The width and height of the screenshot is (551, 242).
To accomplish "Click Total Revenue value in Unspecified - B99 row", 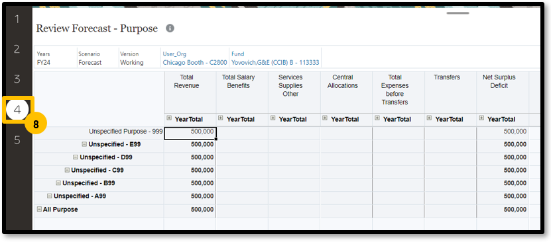I will pos(202,183).
